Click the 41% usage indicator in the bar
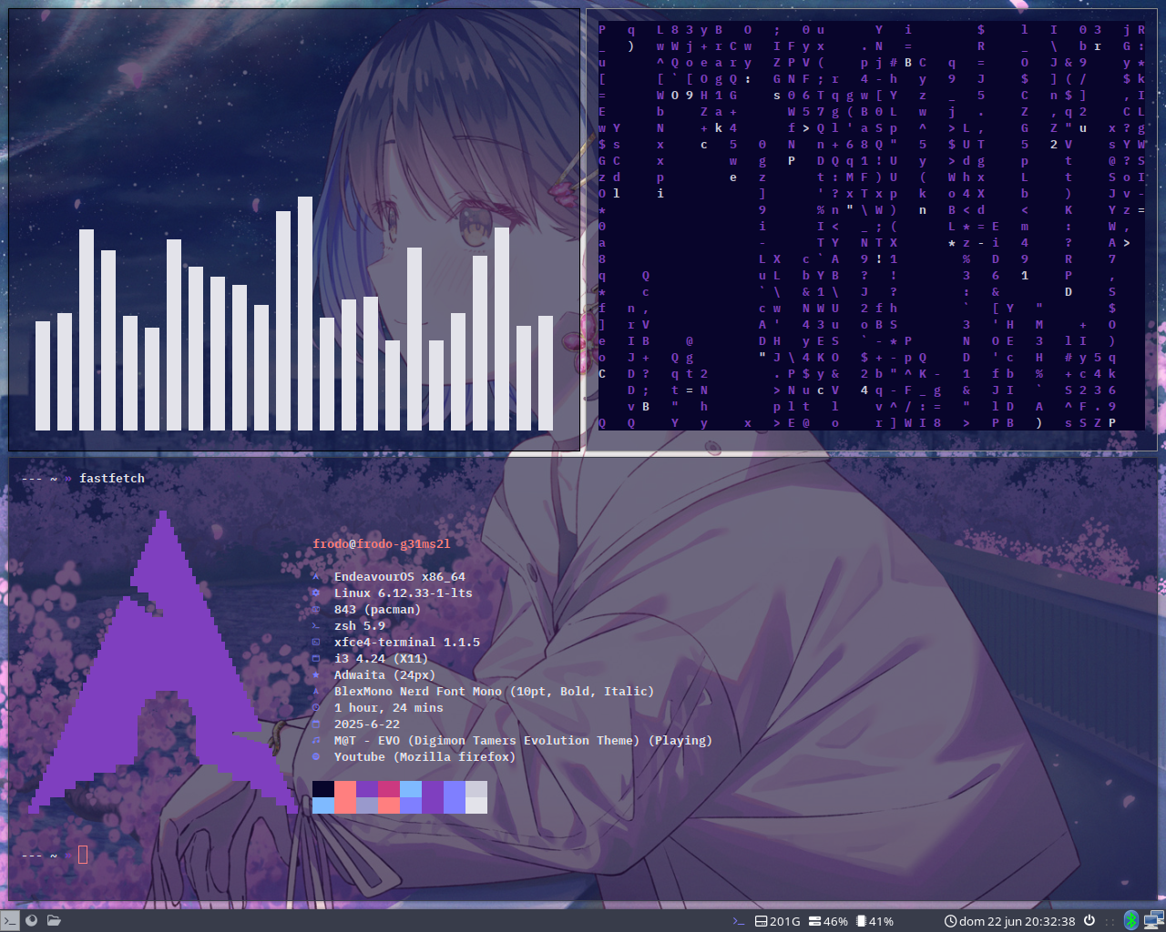This screenshot has width=1166, height=932. [875, 921]
